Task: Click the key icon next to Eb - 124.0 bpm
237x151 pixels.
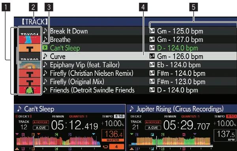Action: [x=152, y=65]
